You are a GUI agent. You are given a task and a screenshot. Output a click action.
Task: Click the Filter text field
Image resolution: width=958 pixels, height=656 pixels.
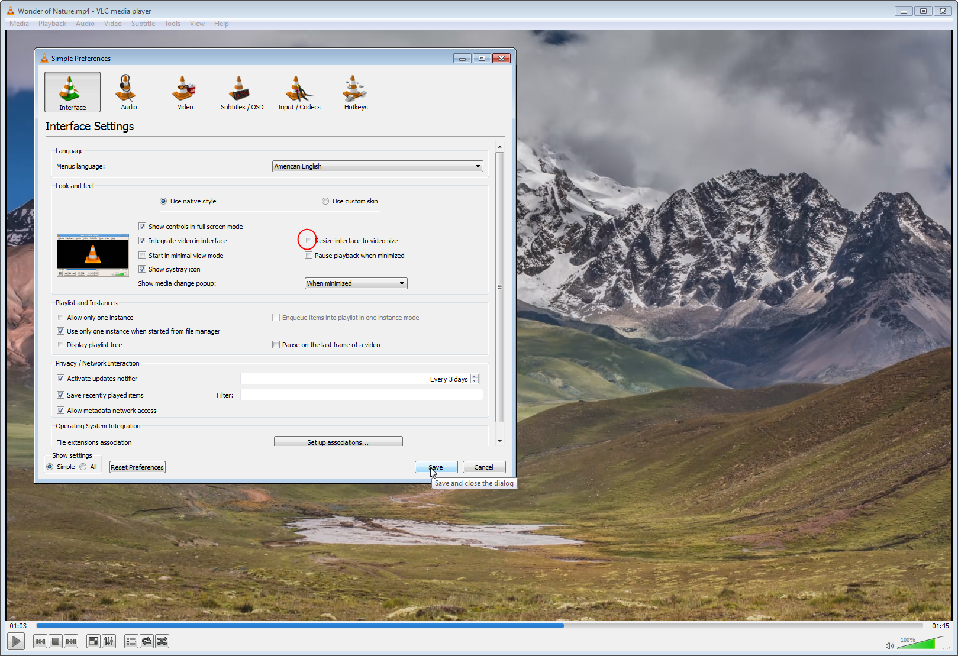point(362,395)
